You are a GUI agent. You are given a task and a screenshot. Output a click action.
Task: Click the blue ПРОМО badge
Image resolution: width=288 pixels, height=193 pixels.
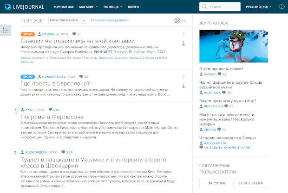click(x=28, y=77)
